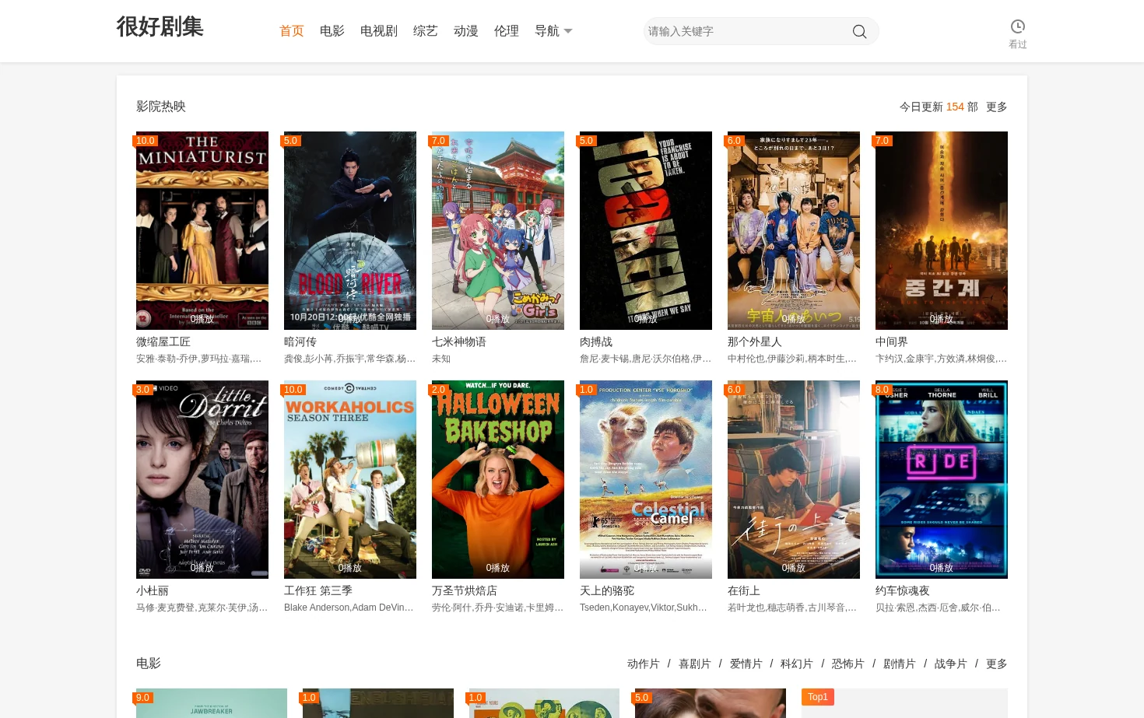This screenshot has width=1144, height=718.
Task: Open the Workaholics Season Three poster
Action: [350, 479]
